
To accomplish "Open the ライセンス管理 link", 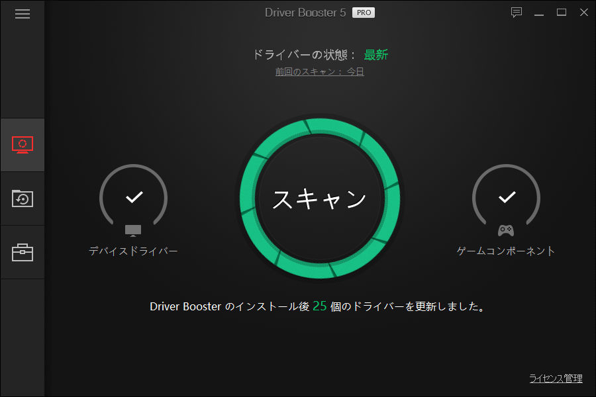I will click(556, 378).
